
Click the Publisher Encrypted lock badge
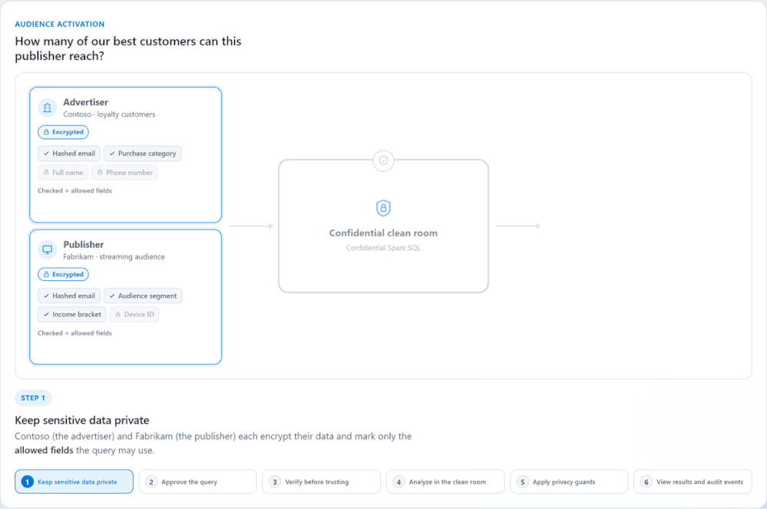point(63,274)
